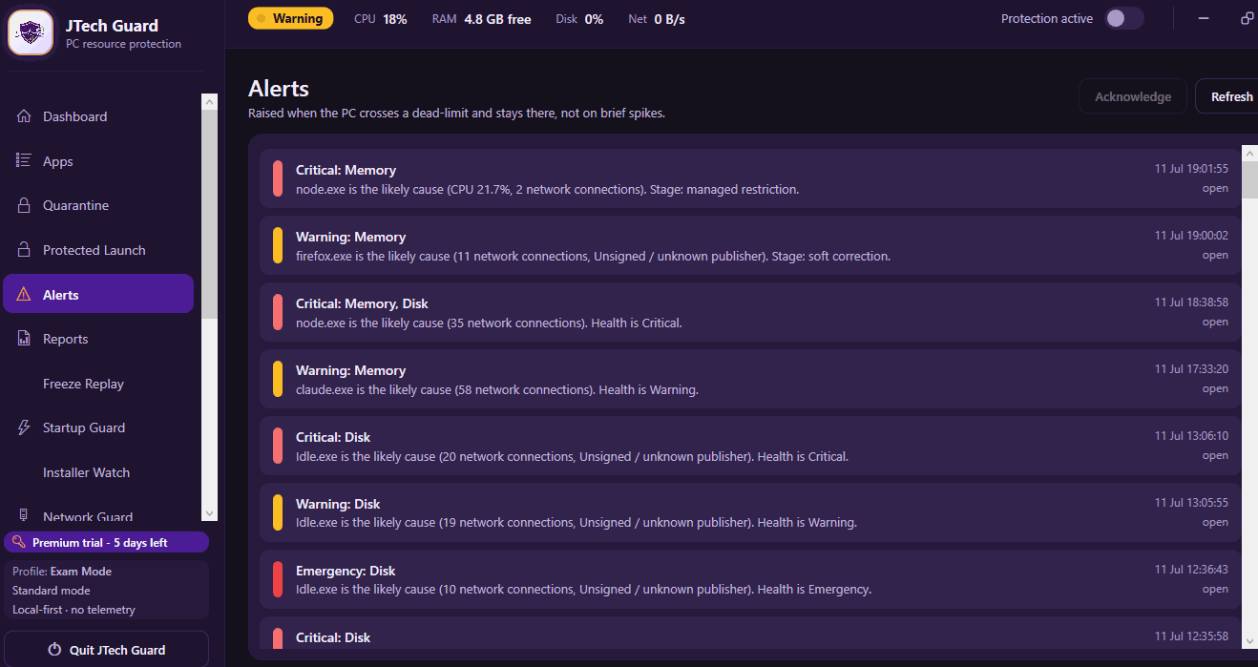Click the 11 Jul 18:38:58 timestamp
Viewport: 1258px width, 667px height.
[1191, 302]
